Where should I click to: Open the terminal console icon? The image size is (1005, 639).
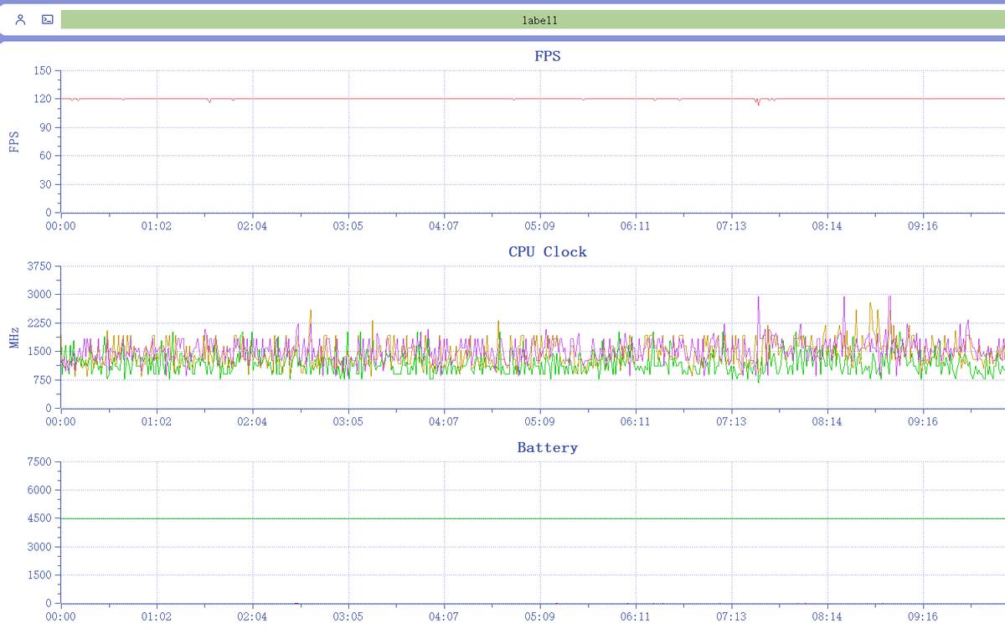47,19
